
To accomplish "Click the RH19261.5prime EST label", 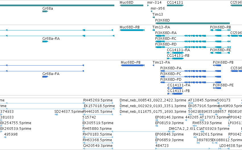I will [x=208, y=134].
